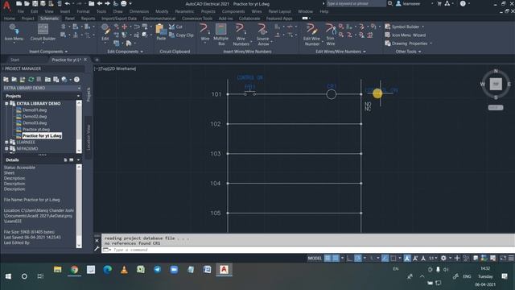Toggle object snap tracking in status bar

385,259
